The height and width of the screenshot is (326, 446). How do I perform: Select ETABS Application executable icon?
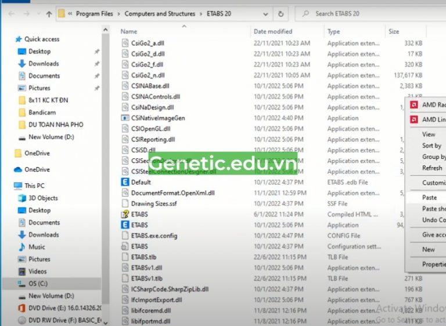(125, 225)
